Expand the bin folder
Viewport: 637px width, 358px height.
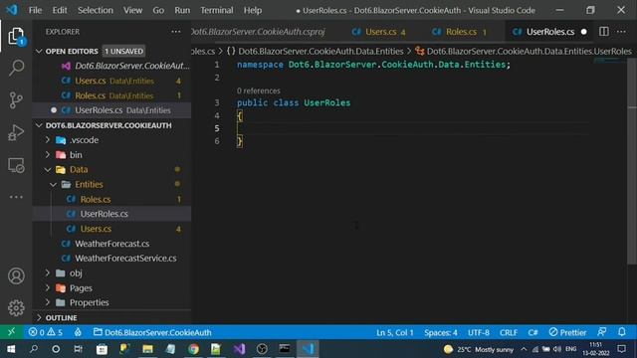48,155
